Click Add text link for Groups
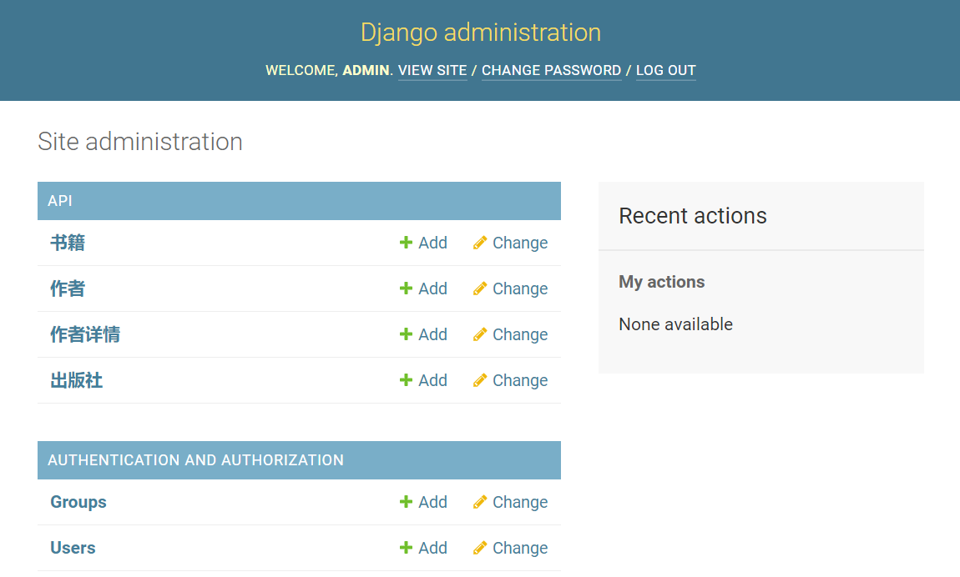960x577 pixels. pos(433,502)
